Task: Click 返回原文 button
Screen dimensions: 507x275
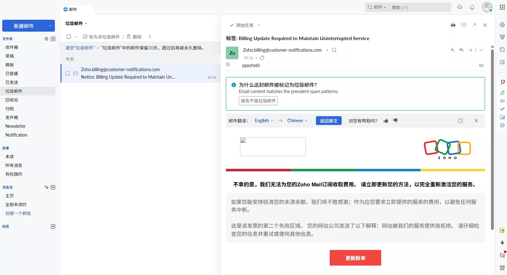Action: pos(328,121)
